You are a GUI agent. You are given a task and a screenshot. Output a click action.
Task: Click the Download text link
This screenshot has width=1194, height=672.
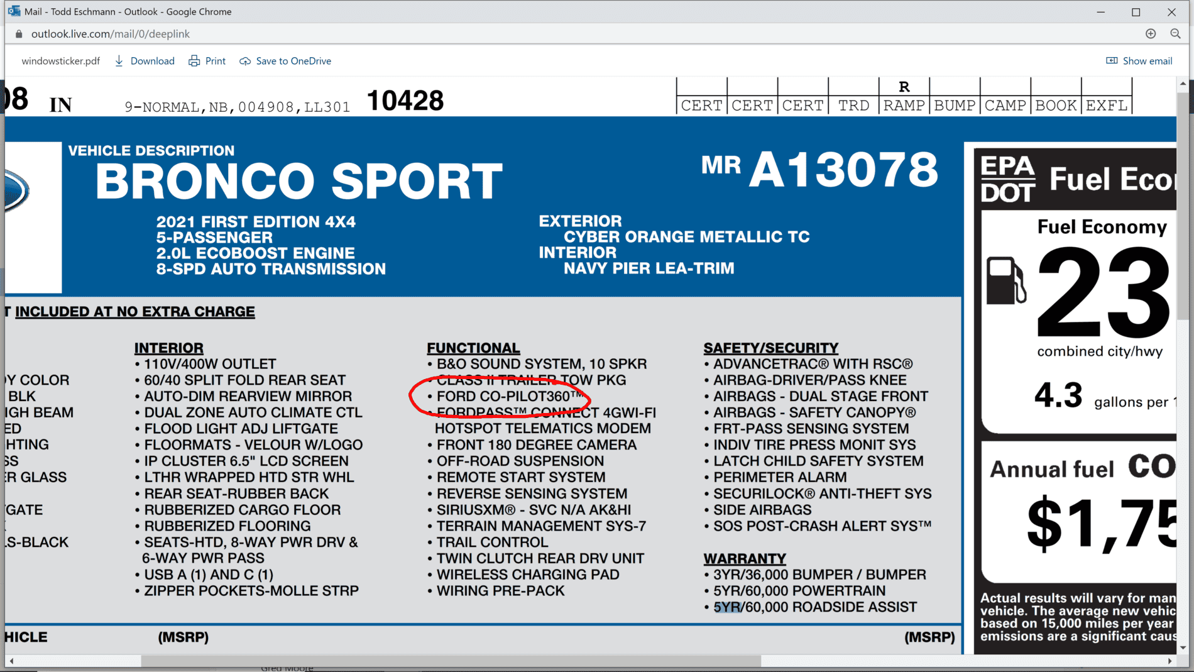pyautogui.click(x=153, y=60)
